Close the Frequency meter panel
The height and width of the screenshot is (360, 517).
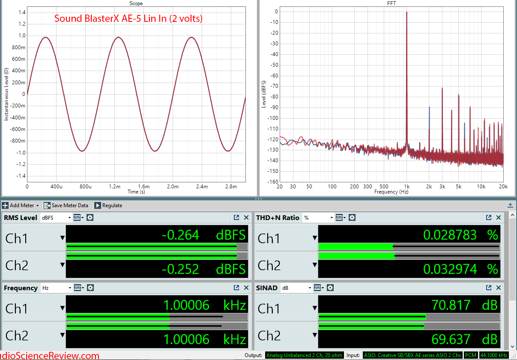click(x=246, y=288)
